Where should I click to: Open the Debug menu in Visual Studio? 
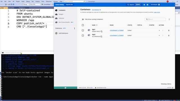click(28, 1)
